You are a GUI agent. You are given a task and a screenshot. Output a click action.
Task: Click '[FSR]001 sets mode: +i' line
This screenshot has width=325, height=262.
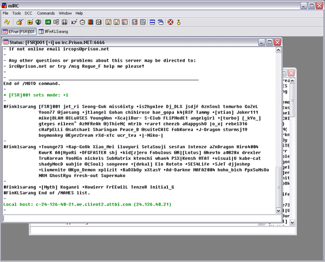click(x=36, y=95)
